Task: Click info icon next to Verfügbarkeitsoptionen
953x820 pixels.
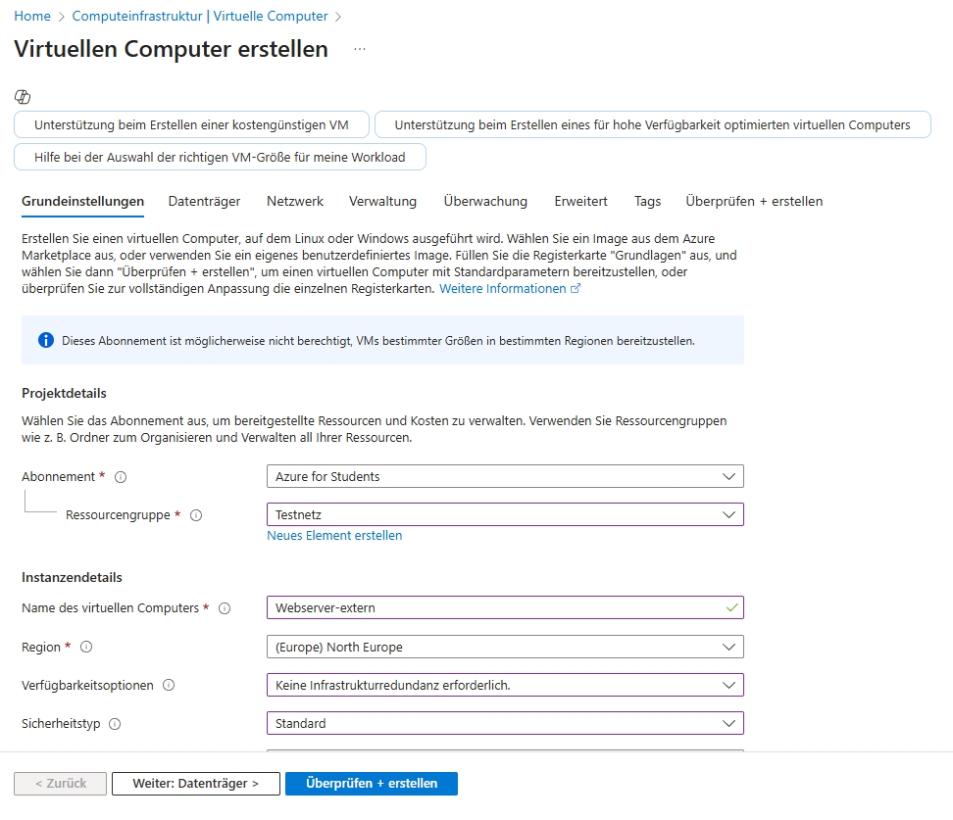Action: tap(169, 686)
